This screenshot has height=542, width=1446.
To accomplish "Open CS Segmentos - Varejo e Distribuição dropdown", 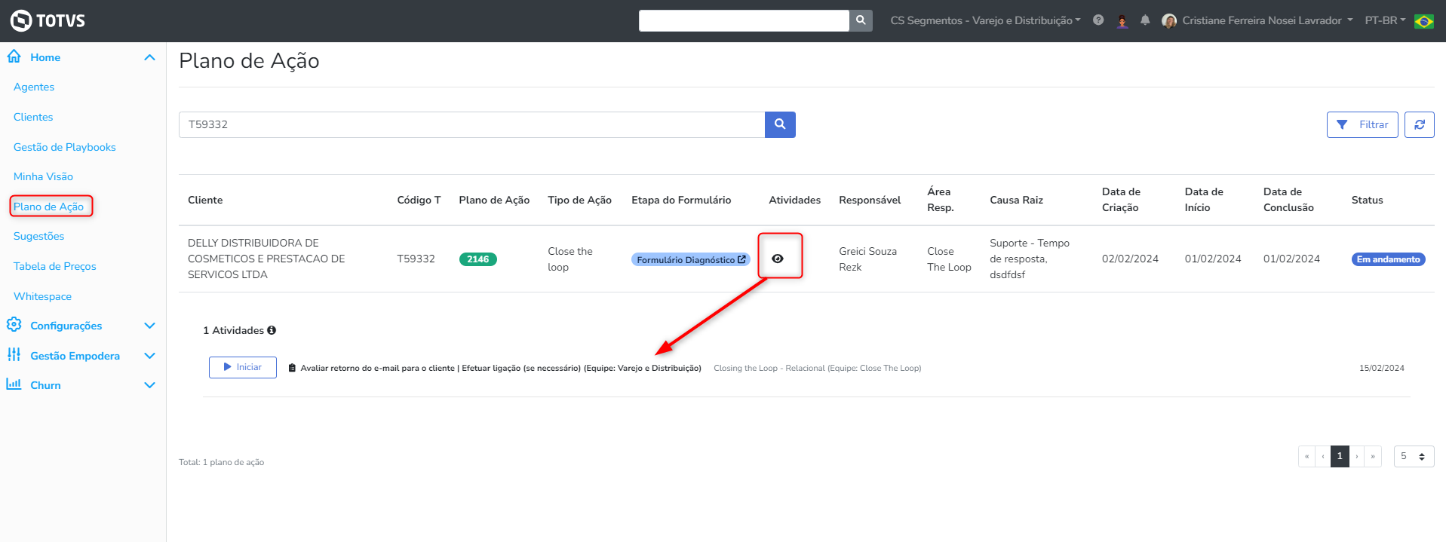I will [985, 20].
